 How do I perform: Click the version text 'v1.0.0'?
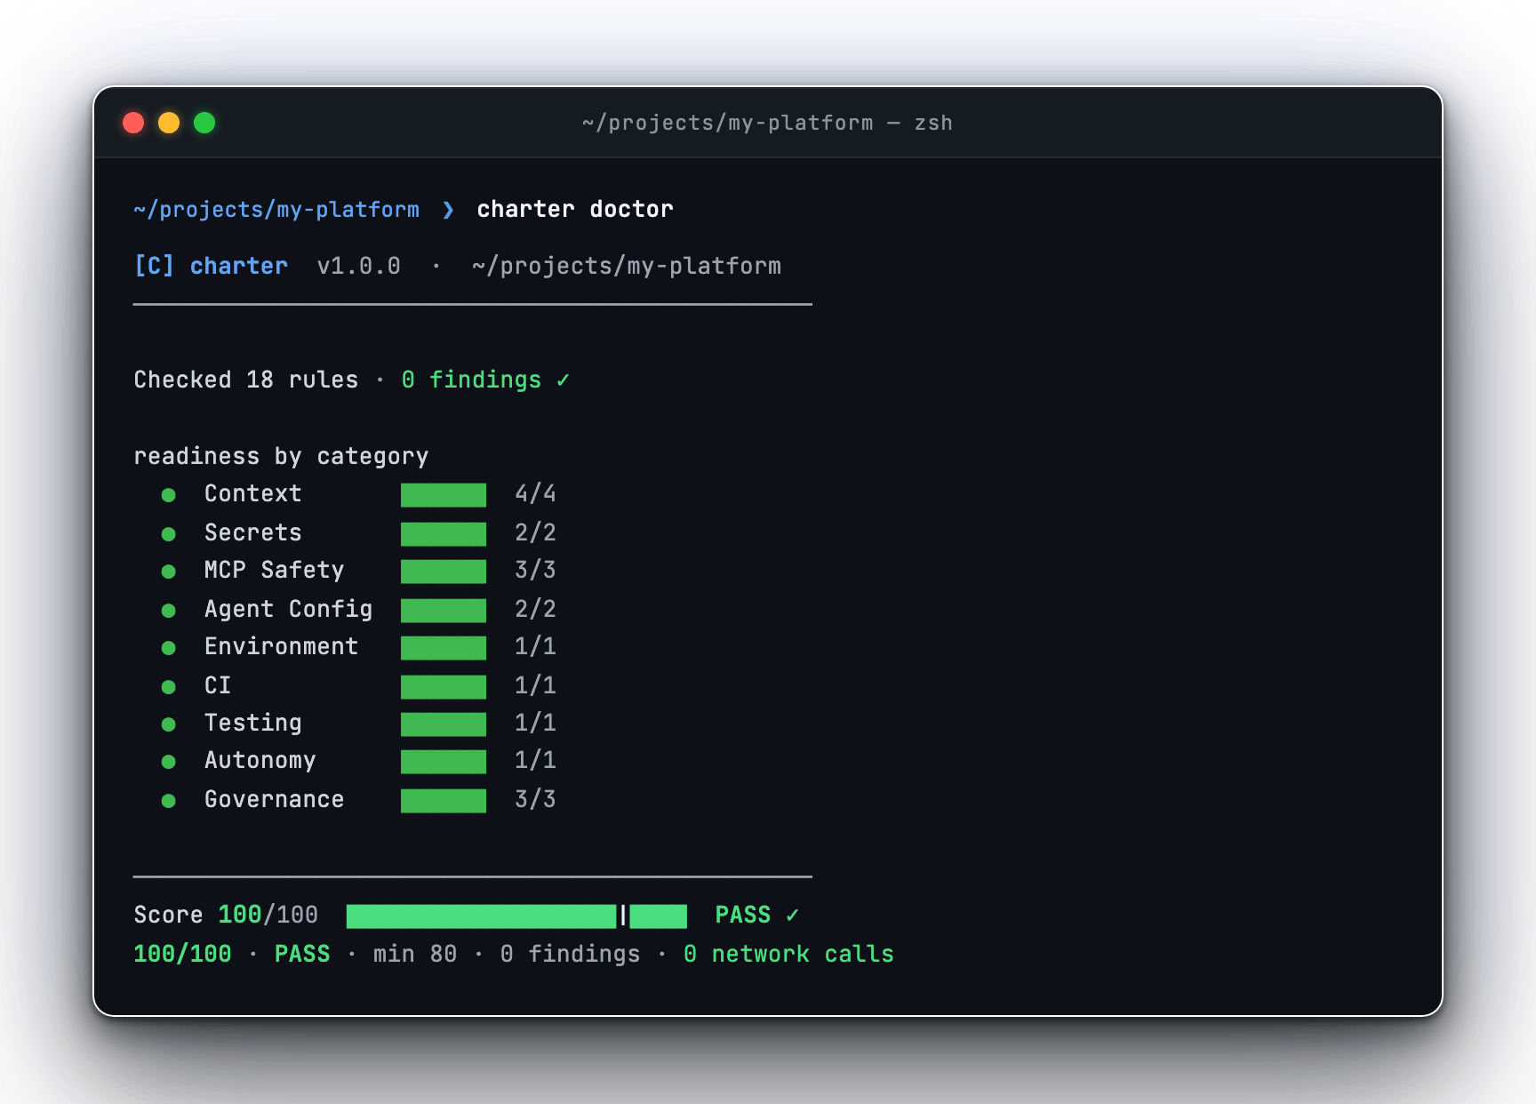(x=359, y=266)
